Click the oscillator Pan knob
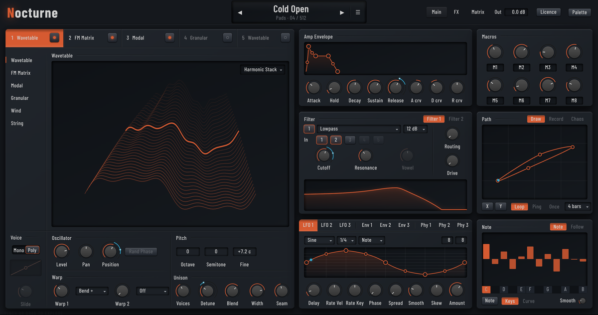This screenshot has height=315, width=598. (x=86, y=251)
